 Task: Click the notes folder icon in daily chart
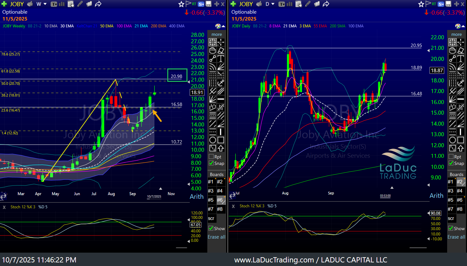318,4
